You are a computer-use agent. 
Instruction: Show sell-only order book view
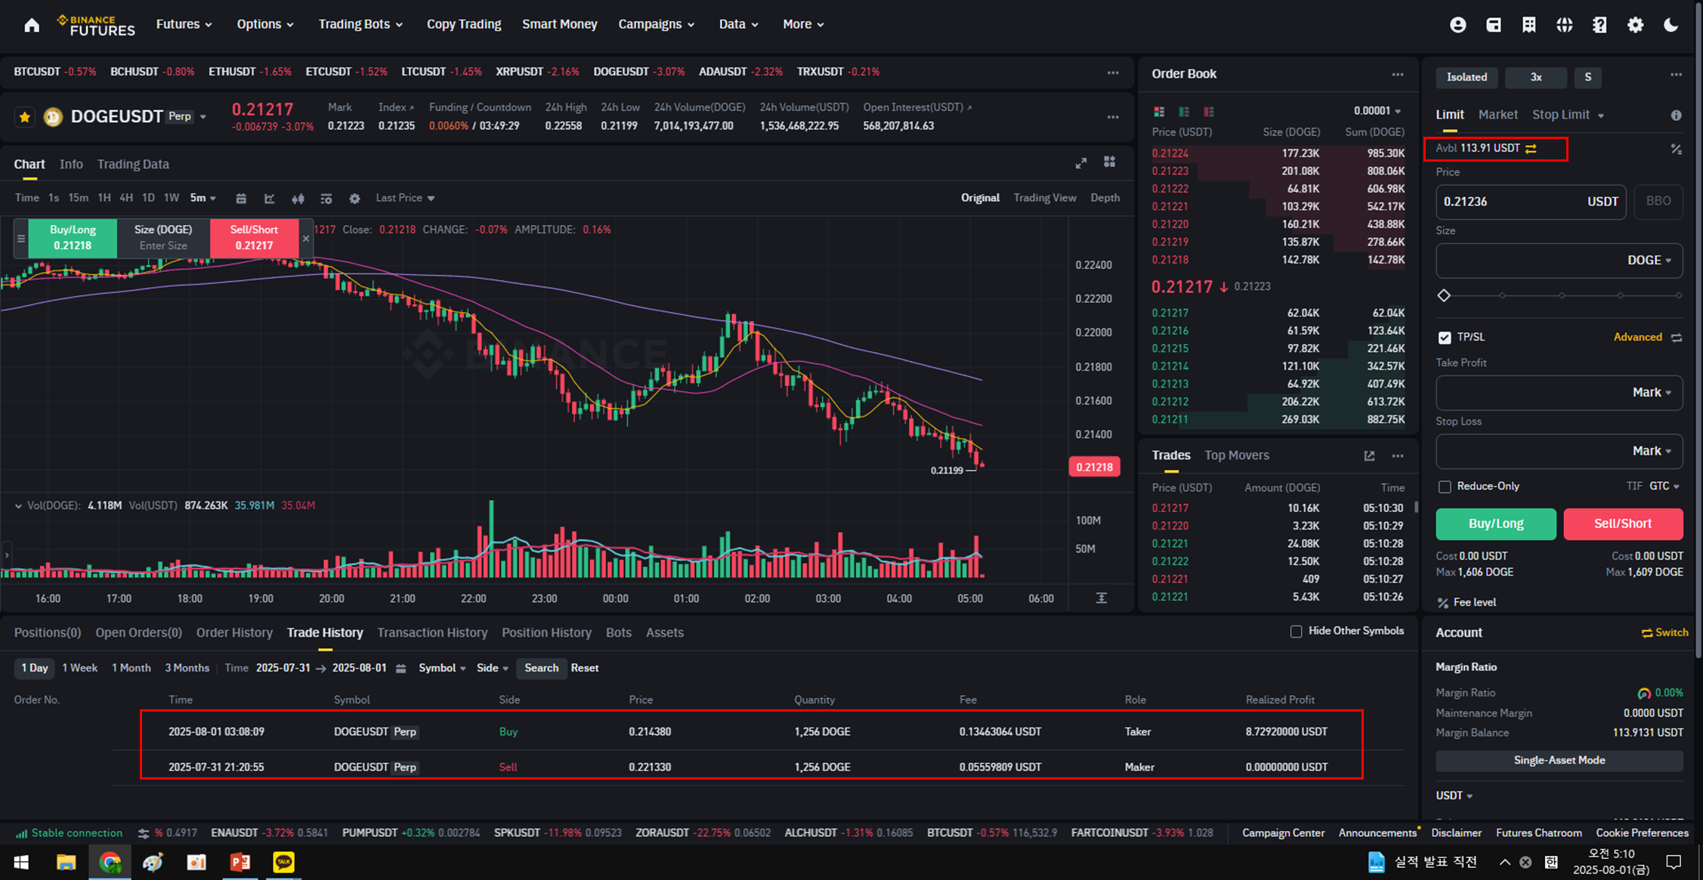1209,112
